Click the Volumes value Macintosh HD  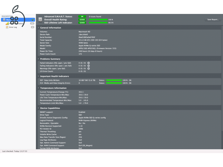pyautogui.click(x=84, y=32)
